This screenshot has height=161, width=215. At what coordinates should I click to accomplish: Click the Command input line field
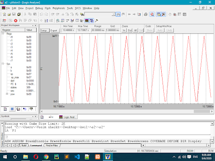tap(107, 137)
